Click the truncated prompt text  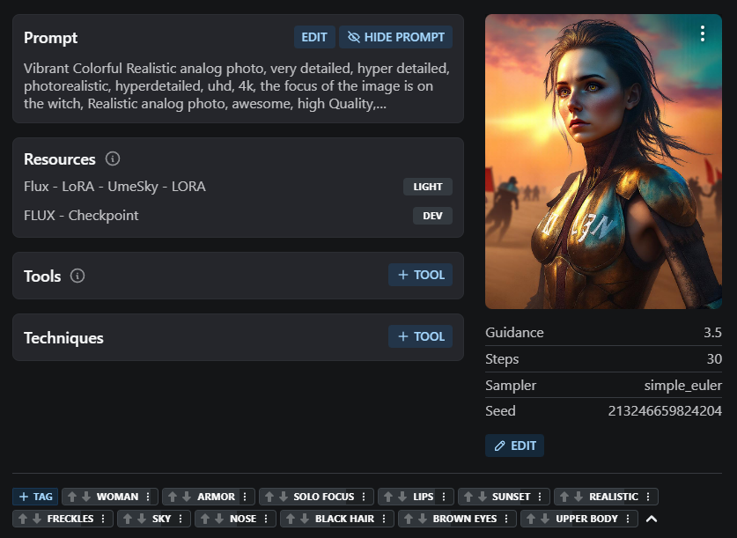coord(238,86)
